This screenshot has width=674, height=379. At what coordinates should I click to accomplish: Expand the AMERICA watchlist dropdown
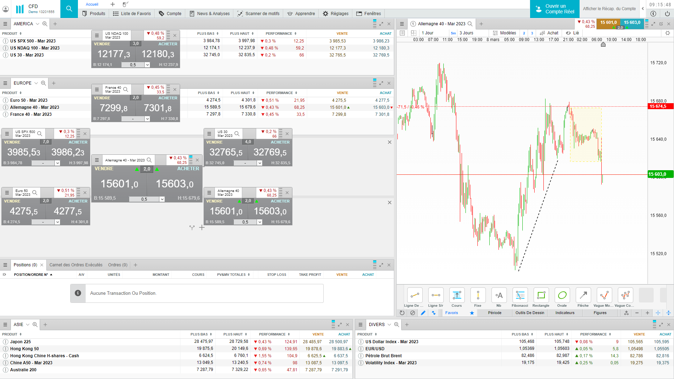(37, 24)
